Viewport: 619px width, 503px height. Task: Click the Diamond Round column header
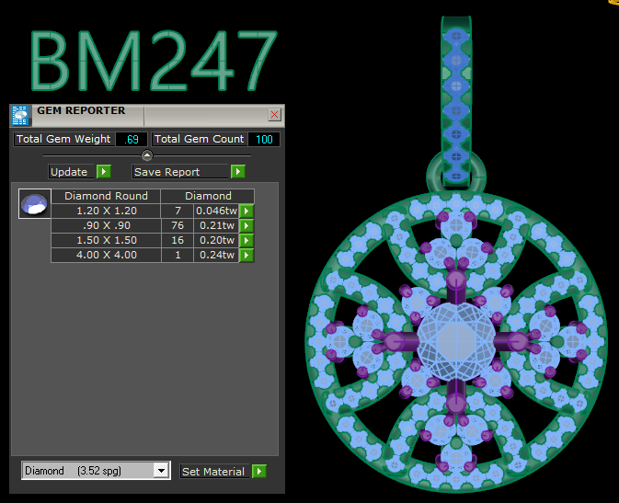click(x=106, y=196)
